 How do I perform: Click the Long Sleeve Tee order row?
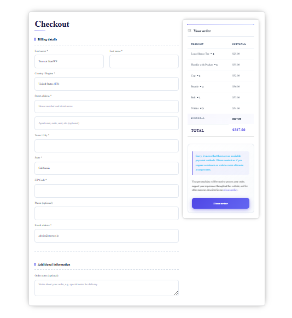pos(221,54)
